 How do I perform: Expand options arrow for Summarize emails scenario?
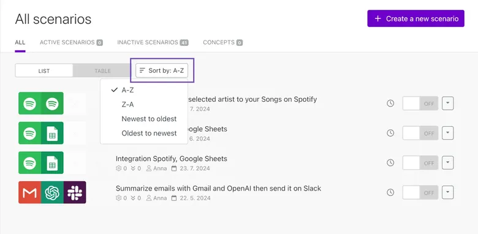pos(448,192)
